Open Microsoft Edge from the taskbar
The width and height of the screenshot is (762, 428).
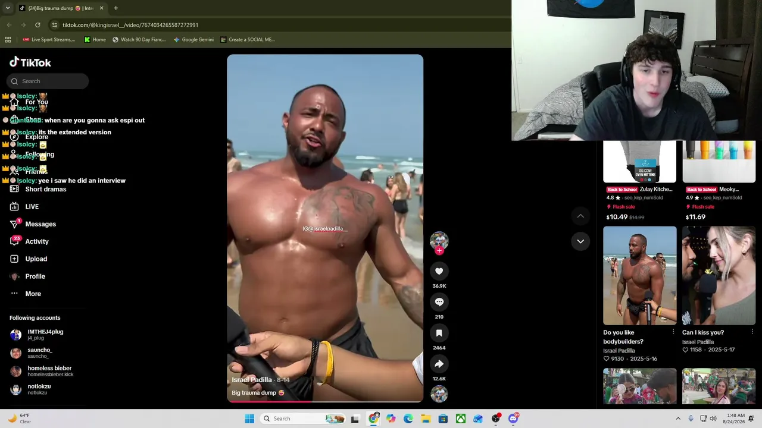(x=408, y=418)
